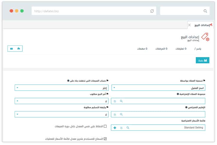Open default territory list icon
This screenshot has width=217, height=145.
pos(115,115)
